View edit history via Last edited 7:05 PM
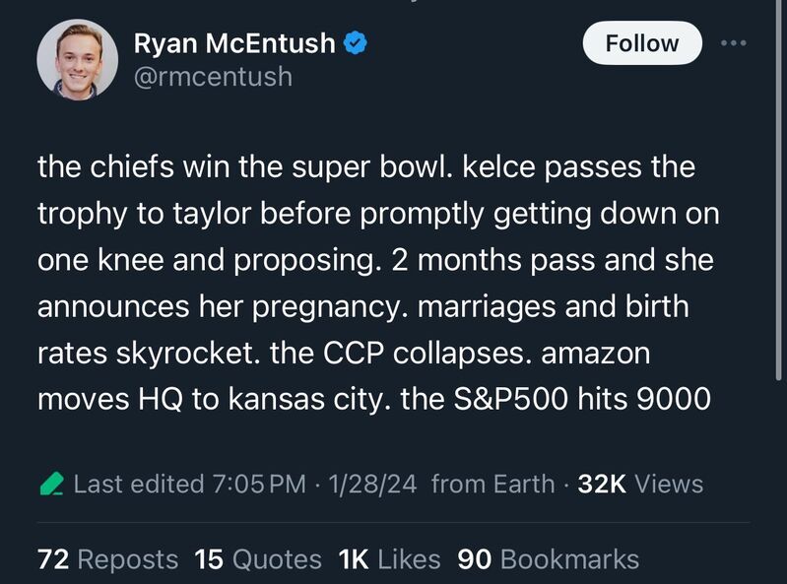787x584 pixels. click(x=190, y=485)
